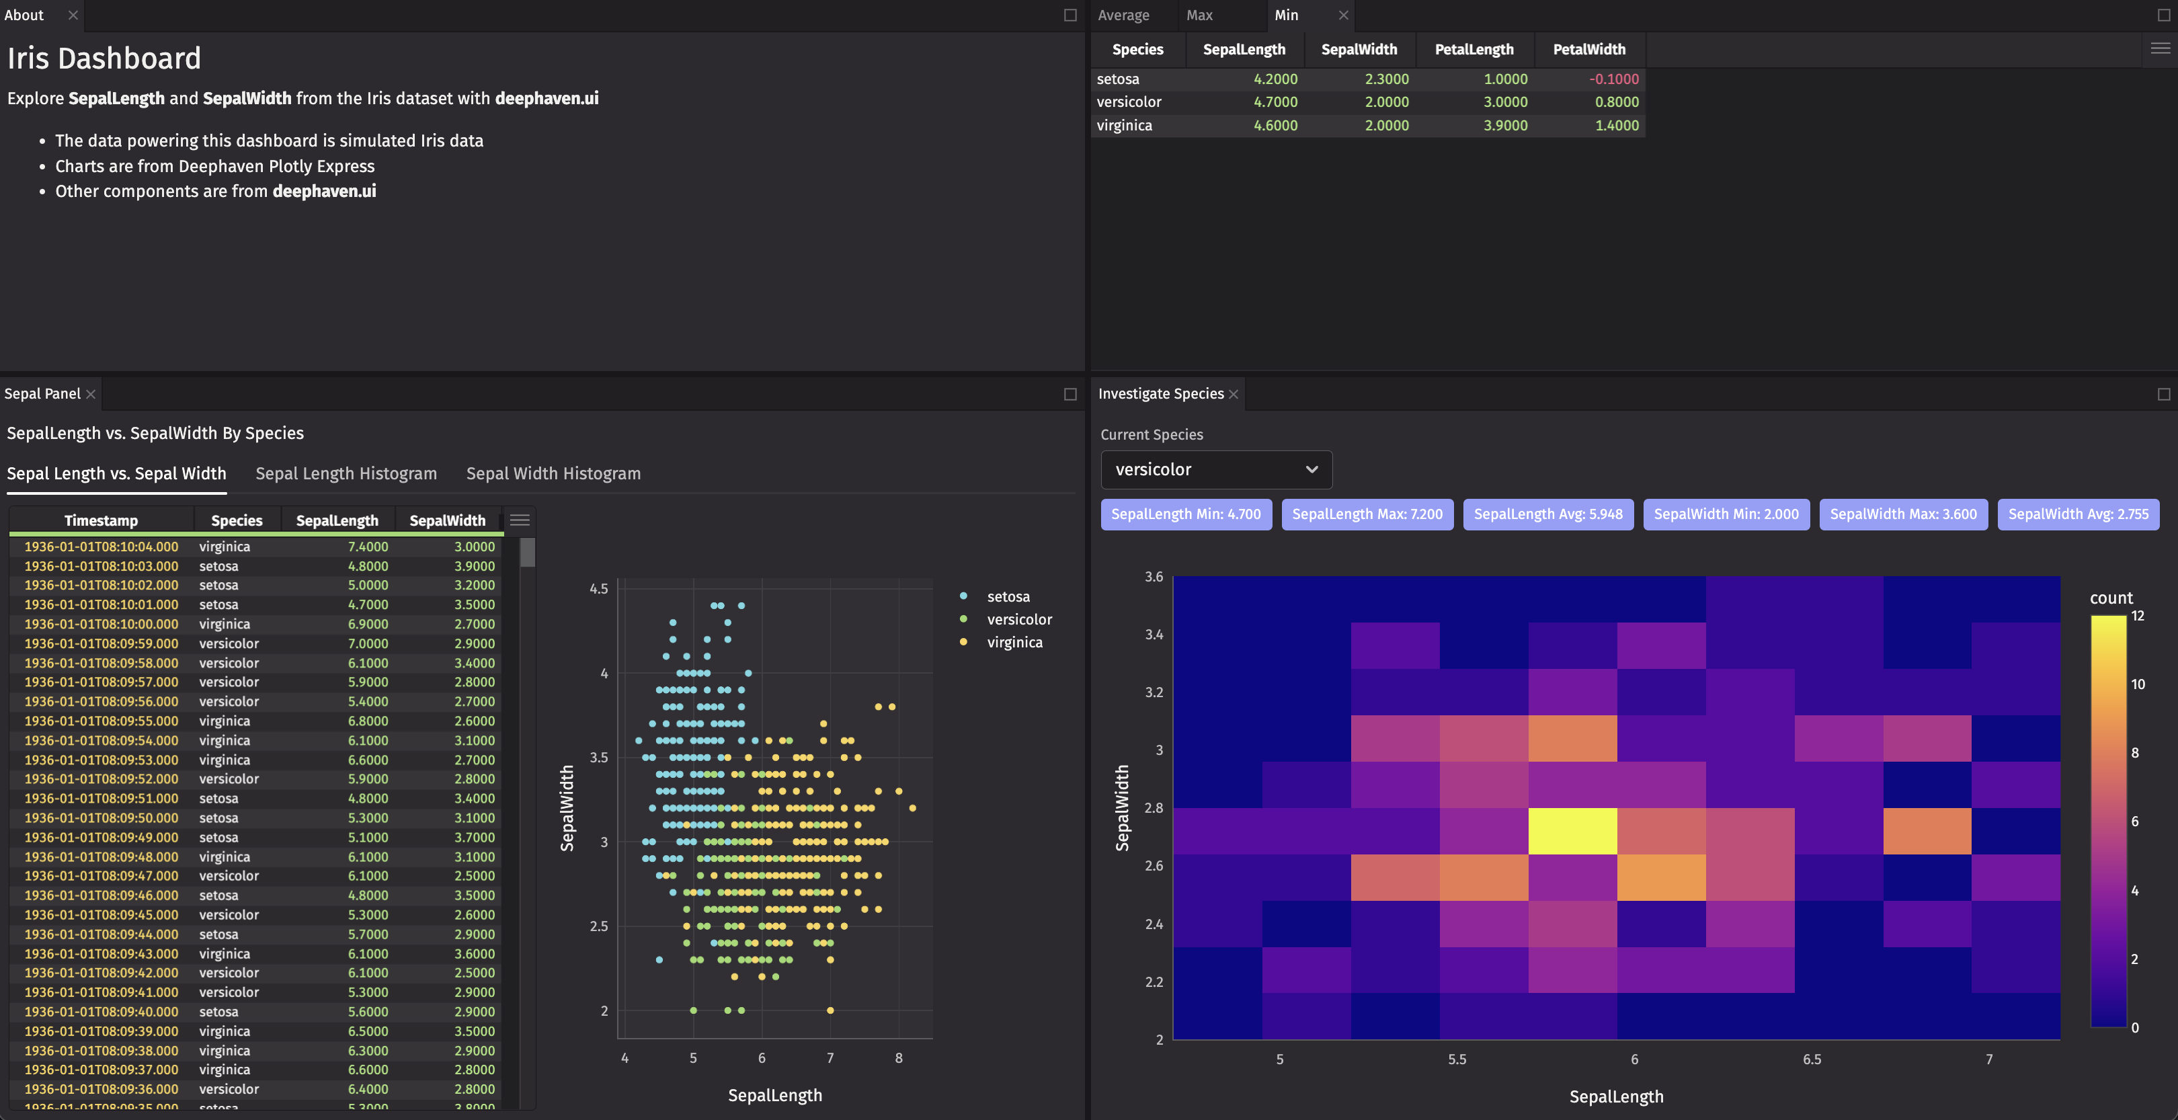Close the Sepal Panel tab
The image size is (2178, 1120).
(x=91, y=394)
